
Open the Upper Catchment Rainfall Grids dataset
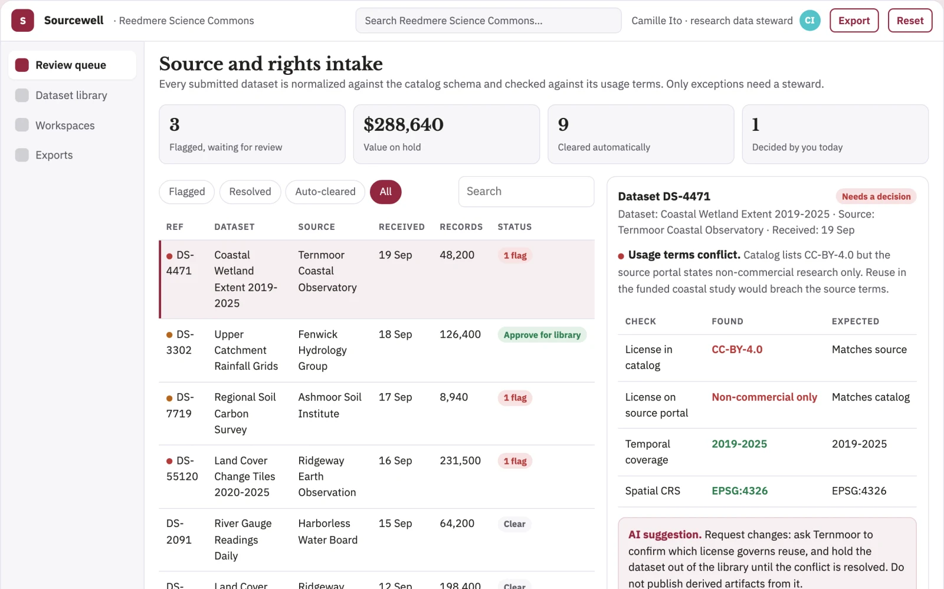[376, 350]
